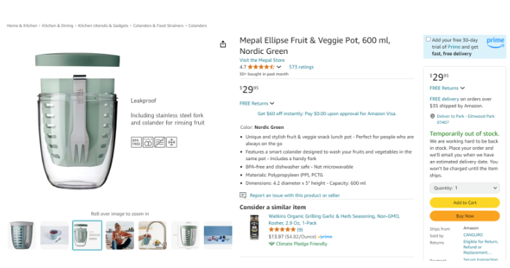Viewport: 510px width, 268px height.
Task: Open the Quantity dropdown
Action: point(465,188)
